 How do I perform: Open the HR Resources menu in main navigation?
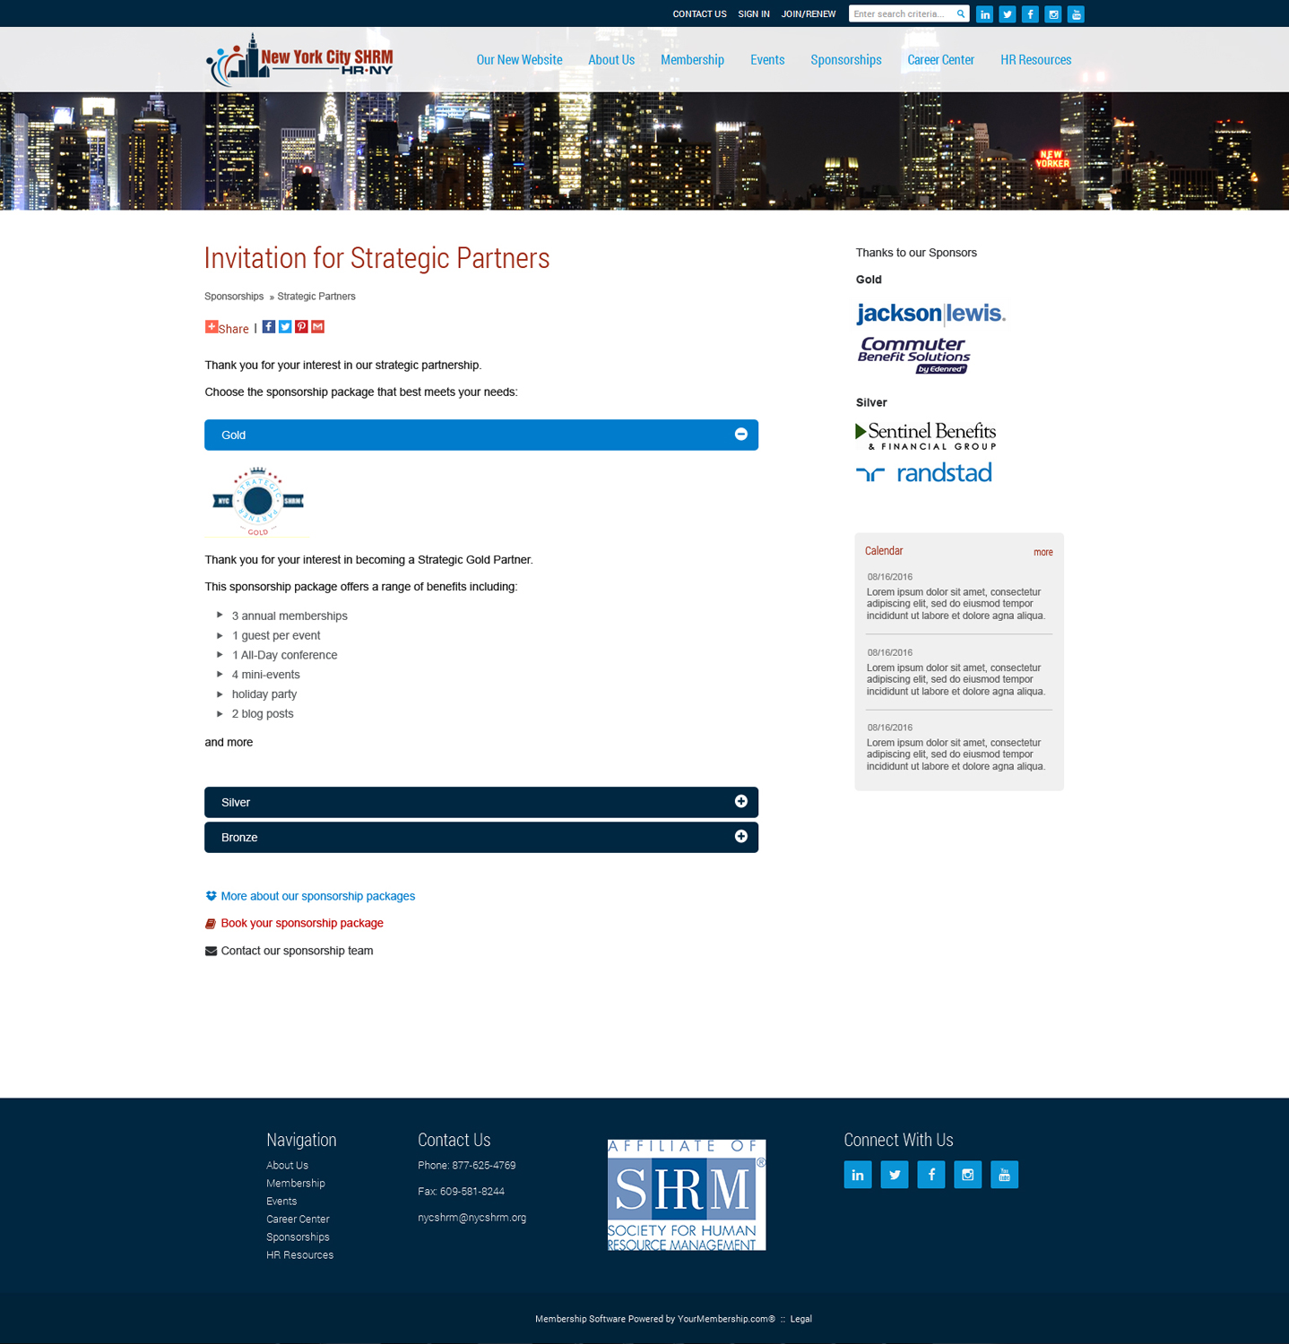(1035, 60)
